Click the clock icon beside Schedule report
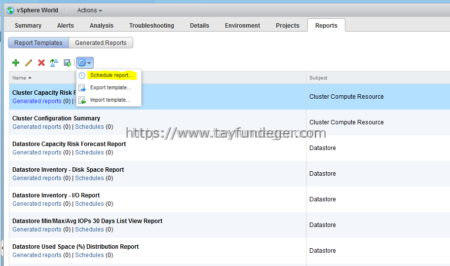Screen dimensions: 450x266 pyautogui.click(x=82, y=75)
